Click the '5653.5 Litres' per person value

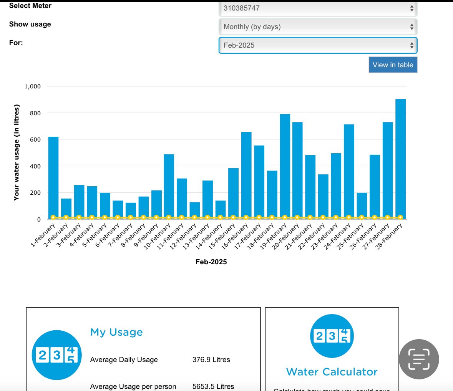(213, 386)
